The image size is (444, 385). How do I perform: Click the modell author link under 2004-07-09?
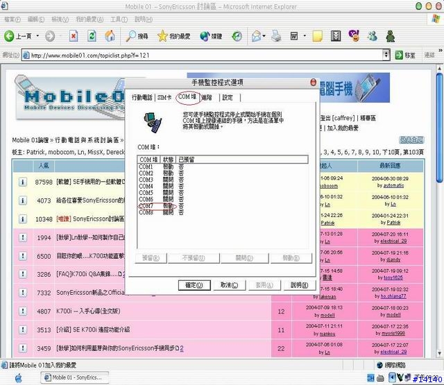tap(327, 315)
